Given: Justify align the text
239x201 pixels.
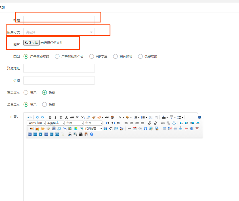Looking at the screenshot, I should point(142,123).
